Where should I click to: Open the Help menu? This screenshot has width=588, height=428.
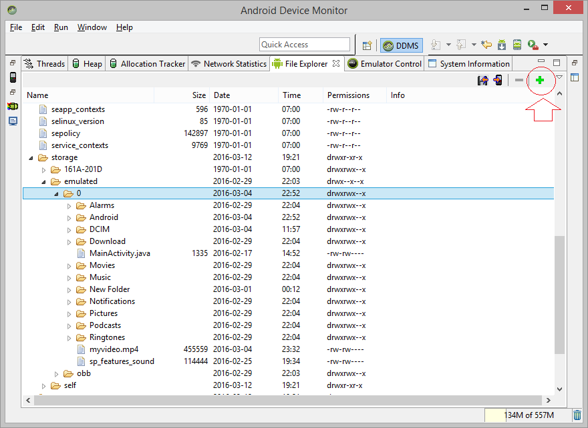[x=124, y=27]
